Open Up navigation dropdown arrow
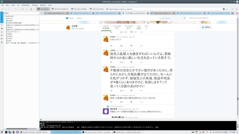239x134 pixels. [x=19, y=9]
